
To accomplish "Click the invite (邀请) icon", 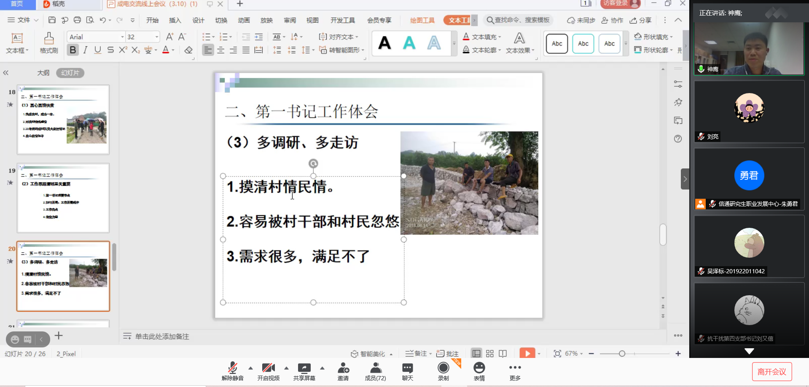I will click(343, 368).
